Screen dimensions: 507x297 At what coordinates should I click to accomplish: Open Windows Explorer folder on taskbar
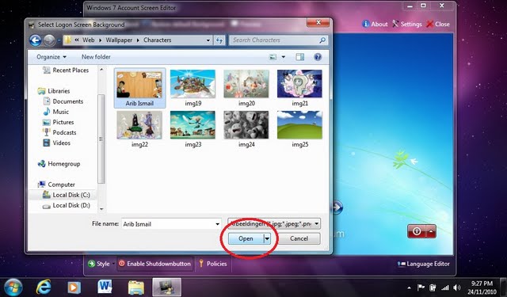(136, 287)
